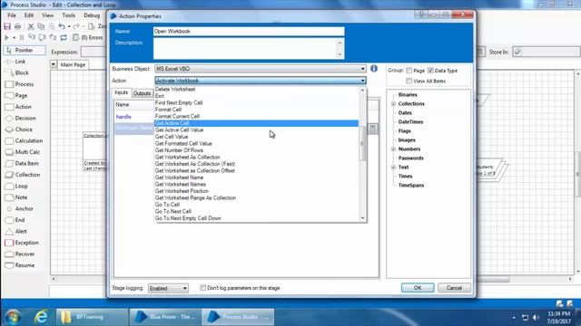Check Don't log parameters on this stage
The image size is (581, 326).
(202, 288)
